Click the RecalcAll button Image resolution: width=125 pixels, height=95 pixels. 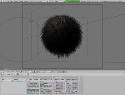(x=36, y=79)
